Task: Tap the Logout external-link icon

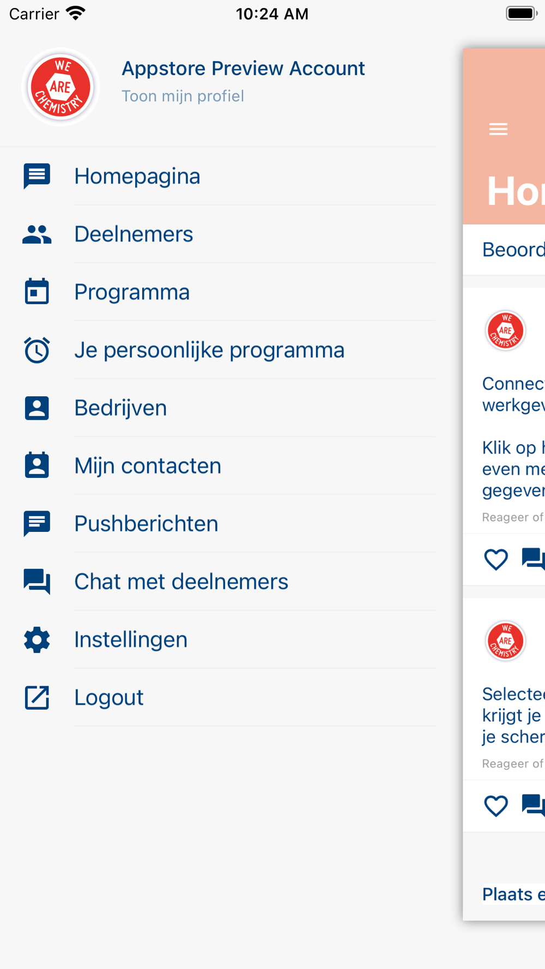Action: tap(37, 698)
